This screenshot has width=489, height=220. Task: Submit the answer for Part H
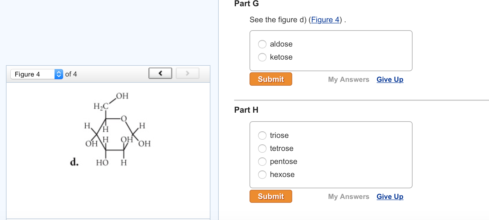[x=270, y=196]
